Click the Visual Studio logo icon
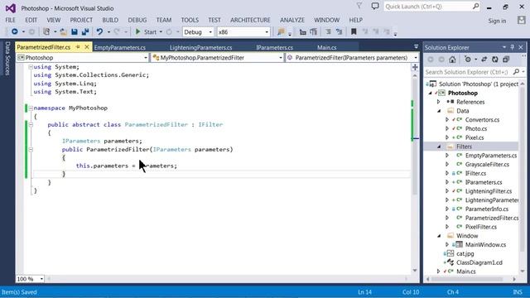Viewport: 530px width, 298px height. click(x=10, y=8)
